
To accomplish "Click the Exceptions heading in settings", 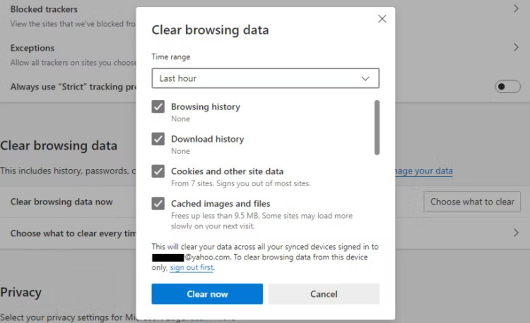I will 32,48.
